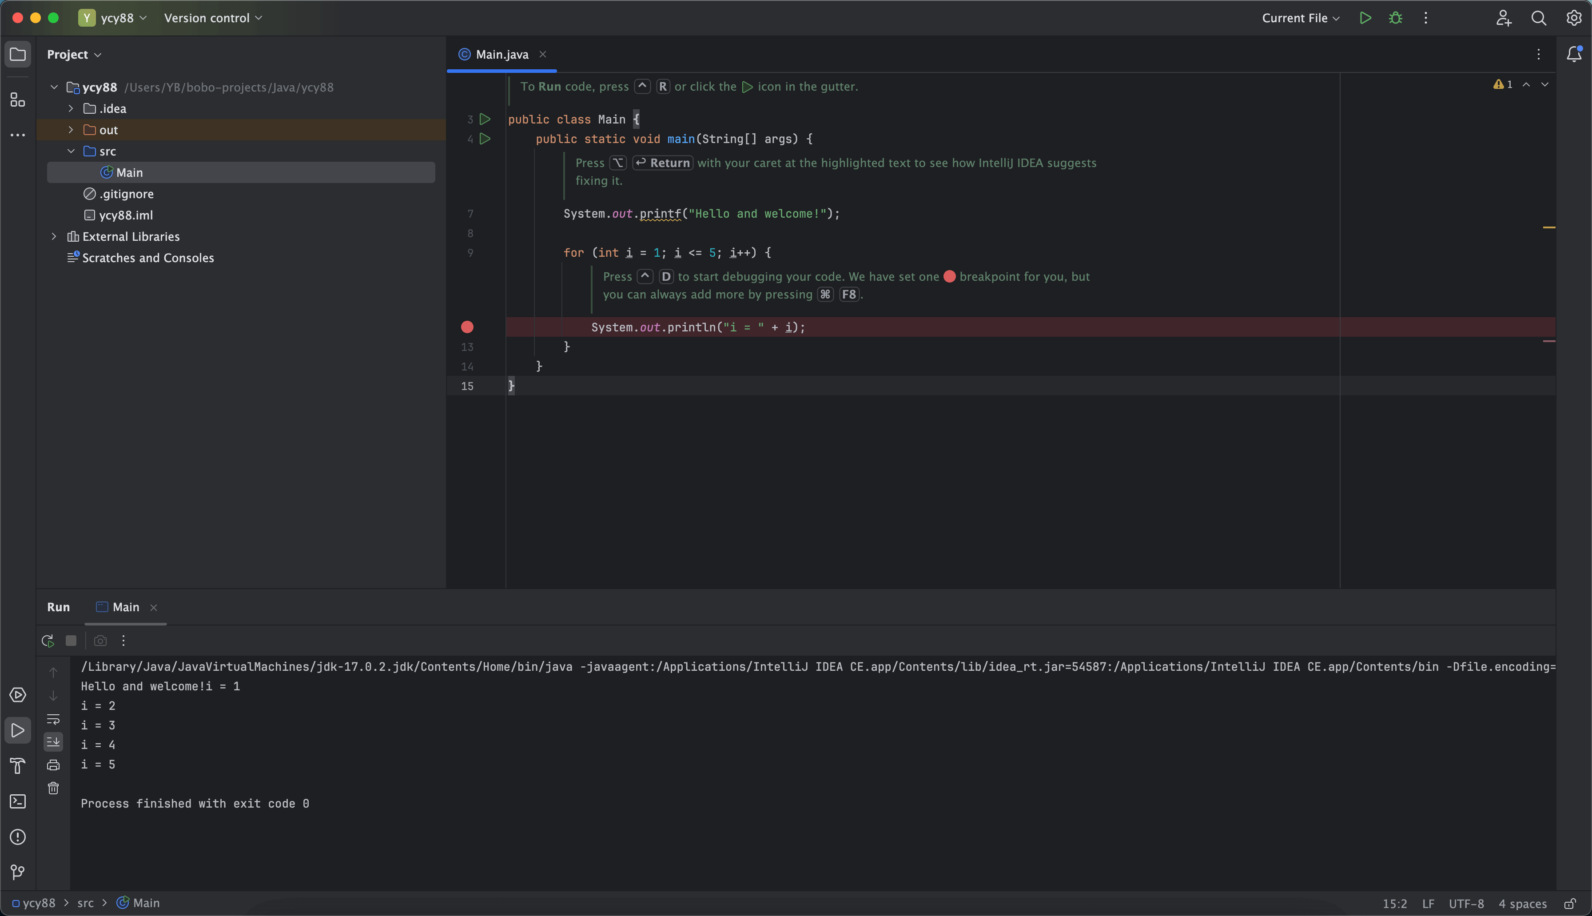Clear all console output with the trash icon
Image resolution: width=1592 pixels, height=916 pixels.
53,789
